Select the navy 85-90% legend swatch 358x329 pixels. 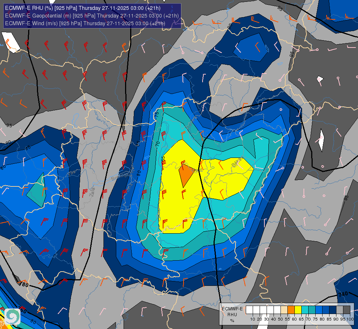333,310
